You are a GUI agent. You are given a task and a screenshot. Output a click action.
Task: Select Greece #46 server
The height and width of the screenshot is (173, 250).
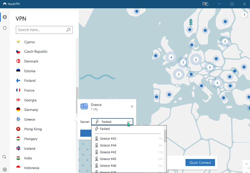click(x=128, y=166)
